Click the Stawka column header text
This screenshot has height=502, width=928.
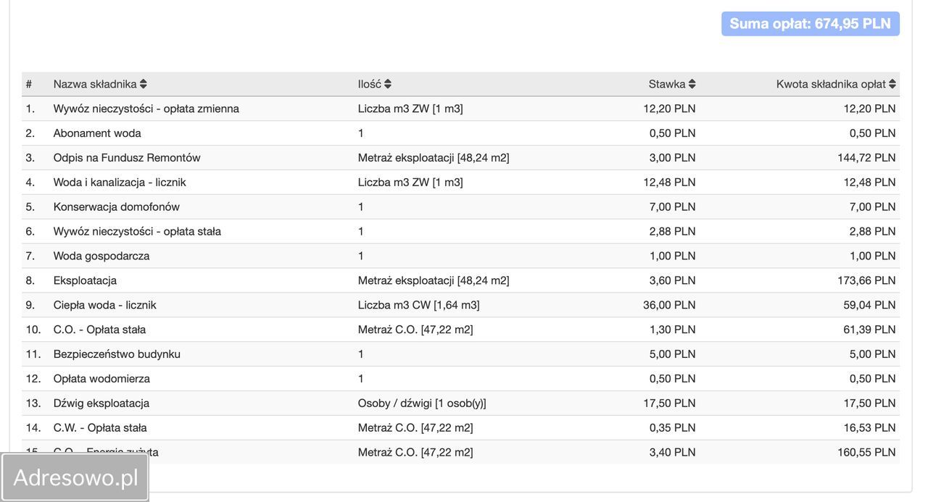(x=666, y=84)
